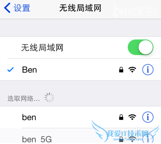Tap blue checkmark beside Ben
This screenshot has width=161, height=144.
pyautogui.click(x=11, y=69)
